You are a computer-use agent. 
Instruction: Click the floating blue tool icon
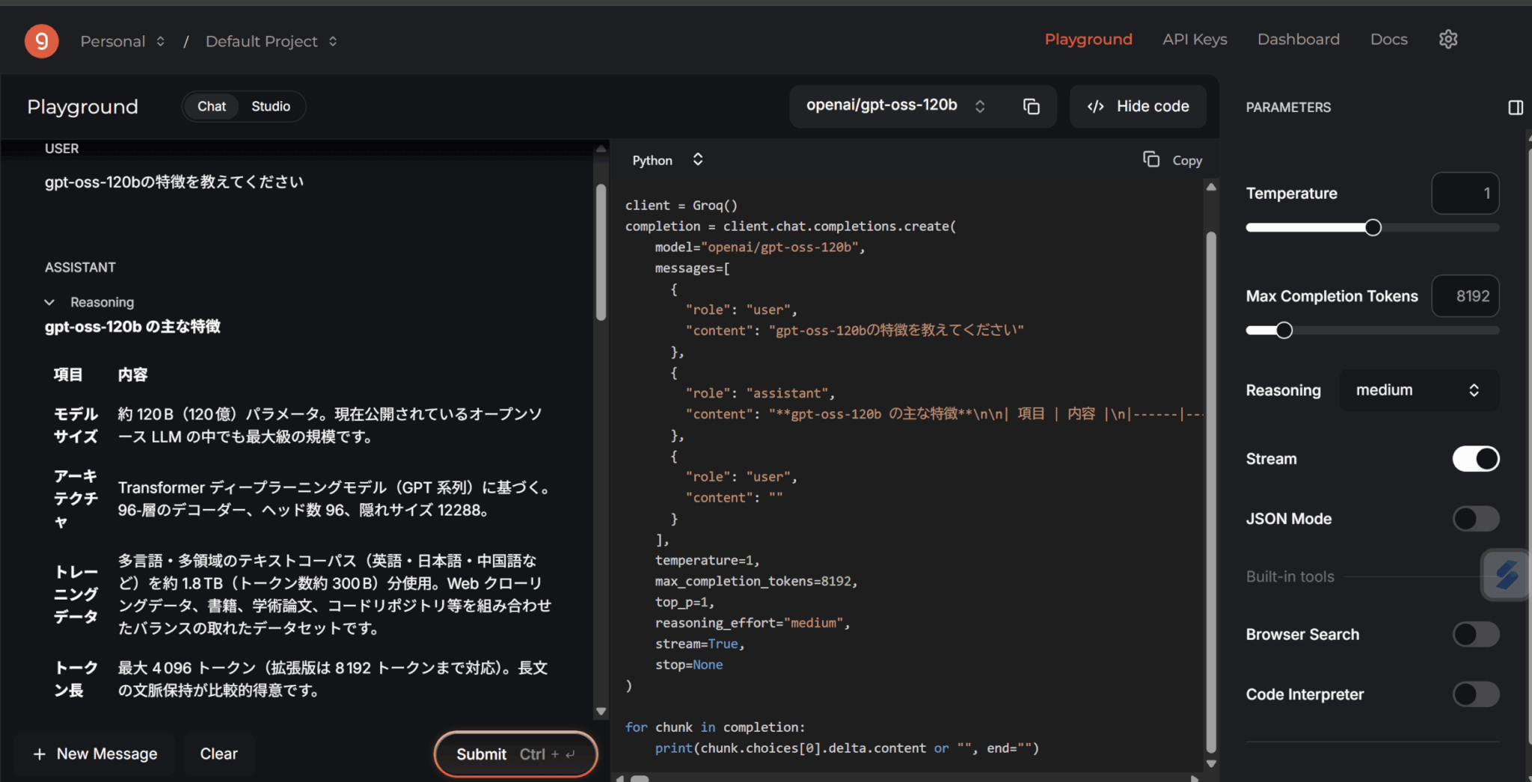(x=1506, y=576)
